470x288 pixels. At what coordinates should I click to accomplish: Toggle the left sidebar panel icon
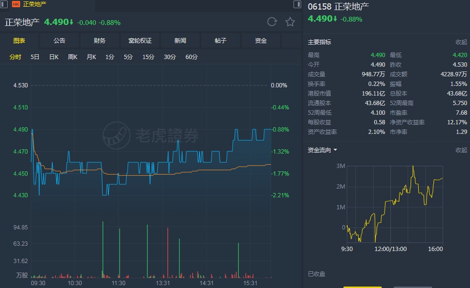[x=4, y=4]
